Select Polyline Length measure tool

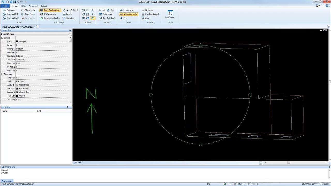[x=150, y=14]
